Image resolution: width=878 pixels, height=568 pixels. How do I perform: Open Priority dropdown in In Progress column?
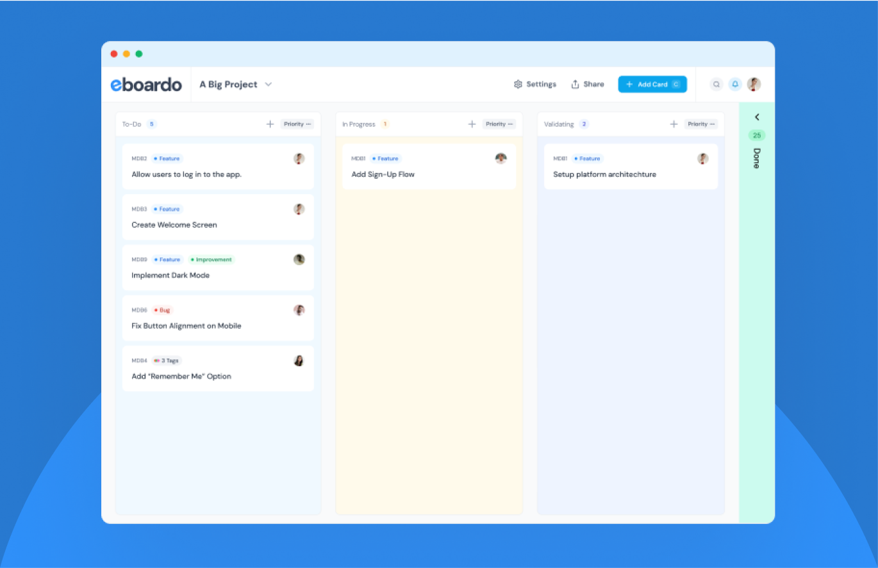pos(499,124)
